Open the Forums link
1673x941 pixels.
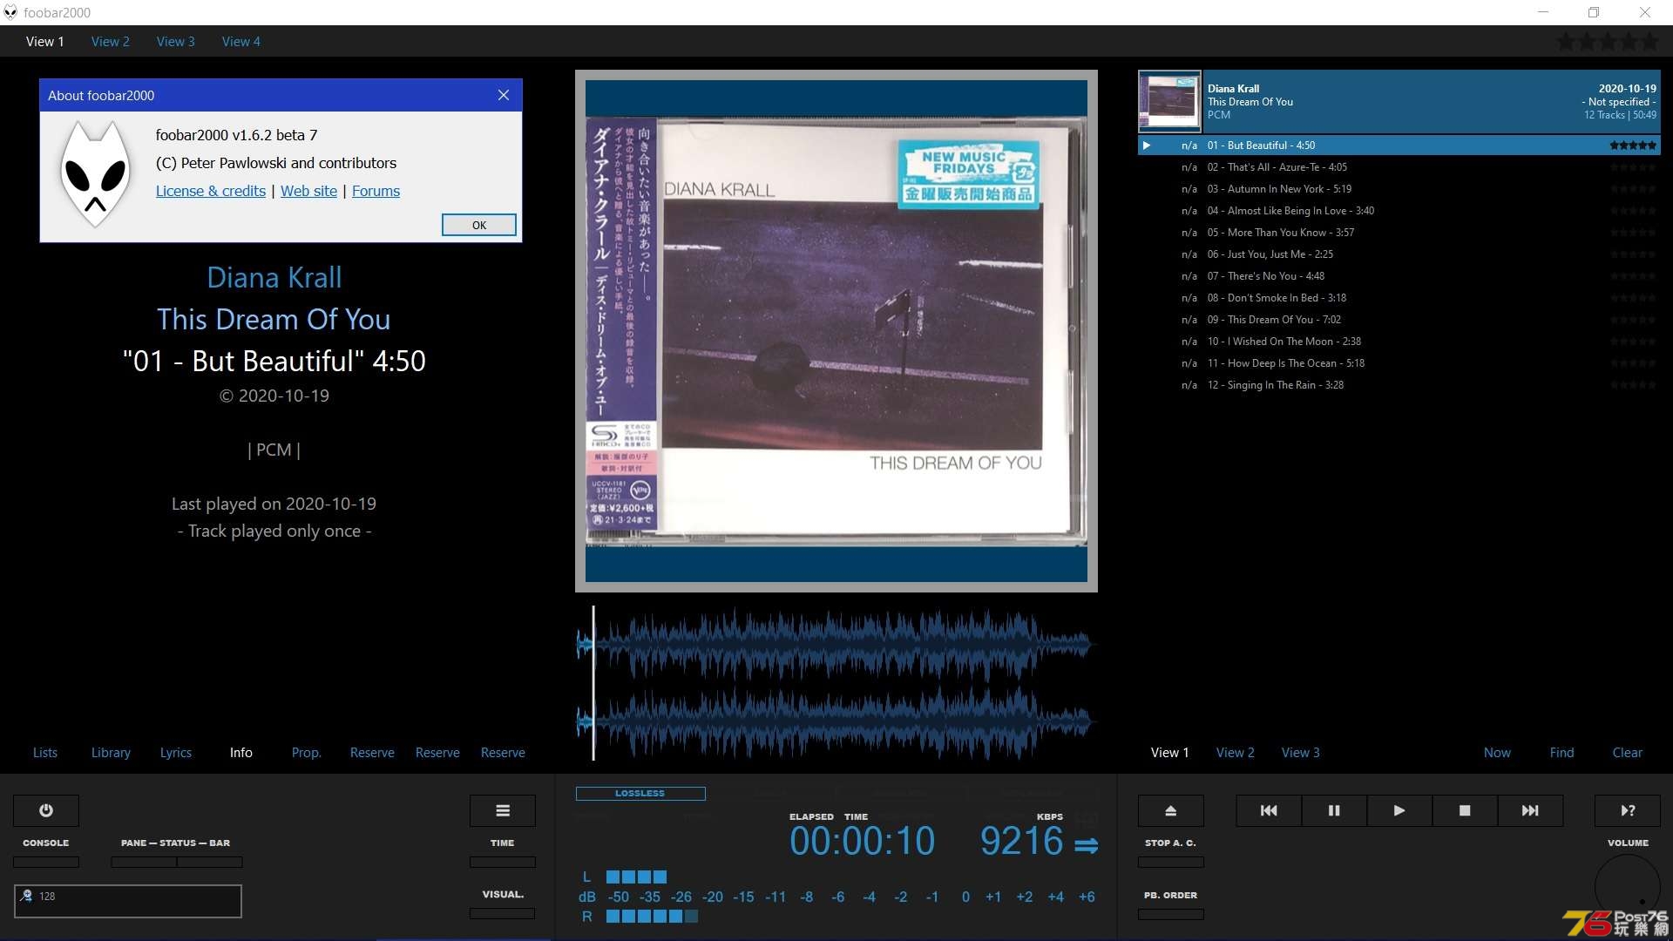pos(376,191)
